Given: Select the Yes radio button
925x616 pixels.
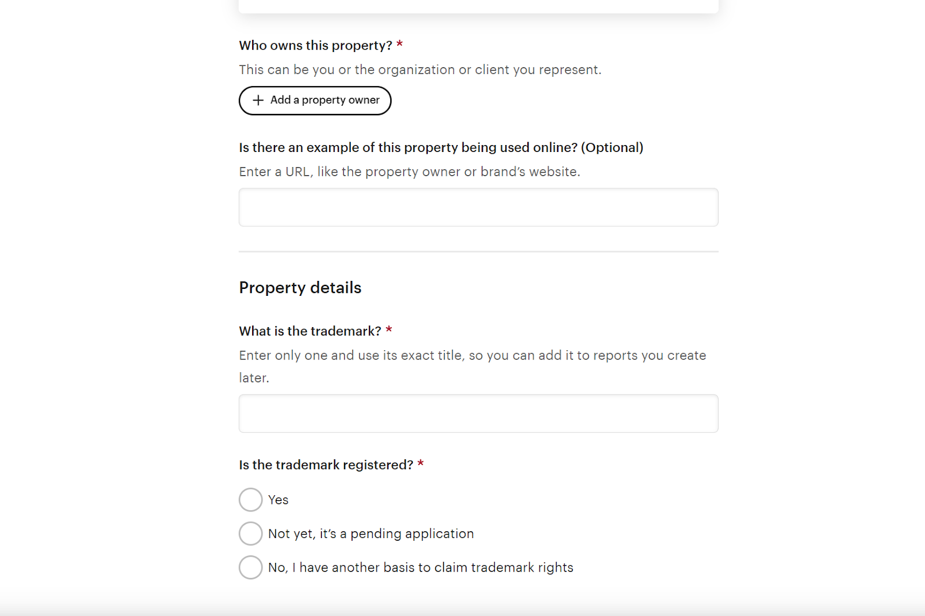Looking at the screenshot, I should coord(251,500).
